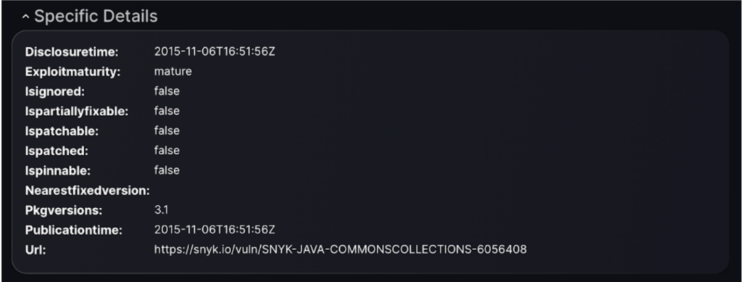The image size is (742, 282).
Task: Click the Nearestfixedversion label
Action: click(88, 191)
